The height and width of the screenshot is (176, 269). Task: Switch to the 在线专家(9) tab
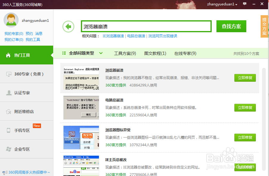[185, 53]
